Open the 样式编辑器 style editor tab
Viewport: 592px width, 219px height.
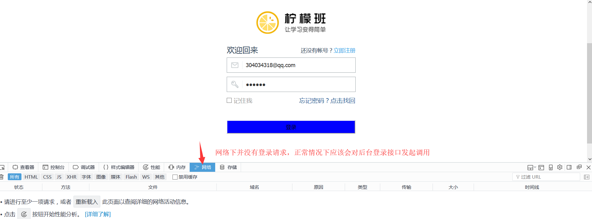coord(119,167)
